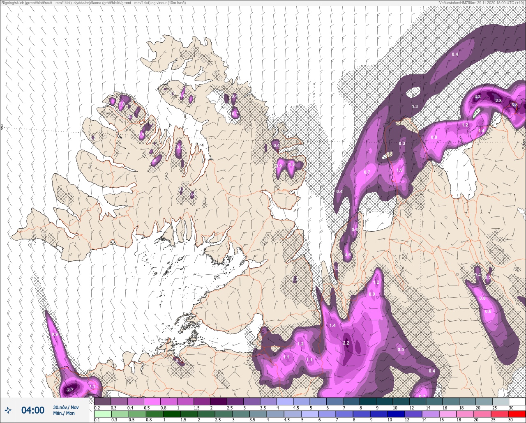Click the wind compass icon beside 04:00
The width and height of the screenshot is (526, 423).
[x=8, y=410]
